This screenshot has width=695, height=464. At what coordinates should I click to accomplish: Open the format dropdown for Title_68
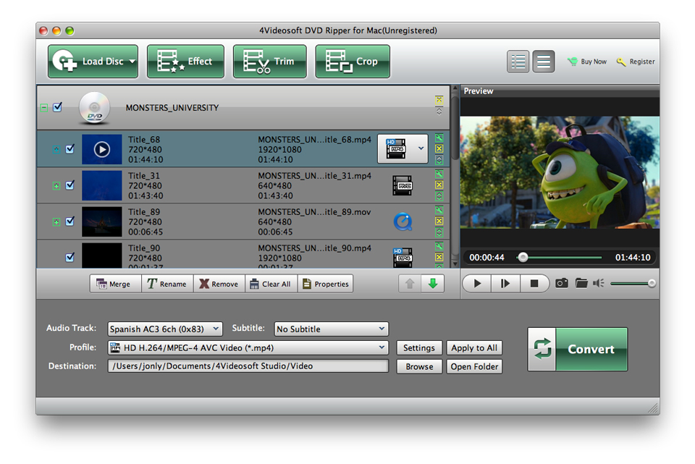coord(421,149)
